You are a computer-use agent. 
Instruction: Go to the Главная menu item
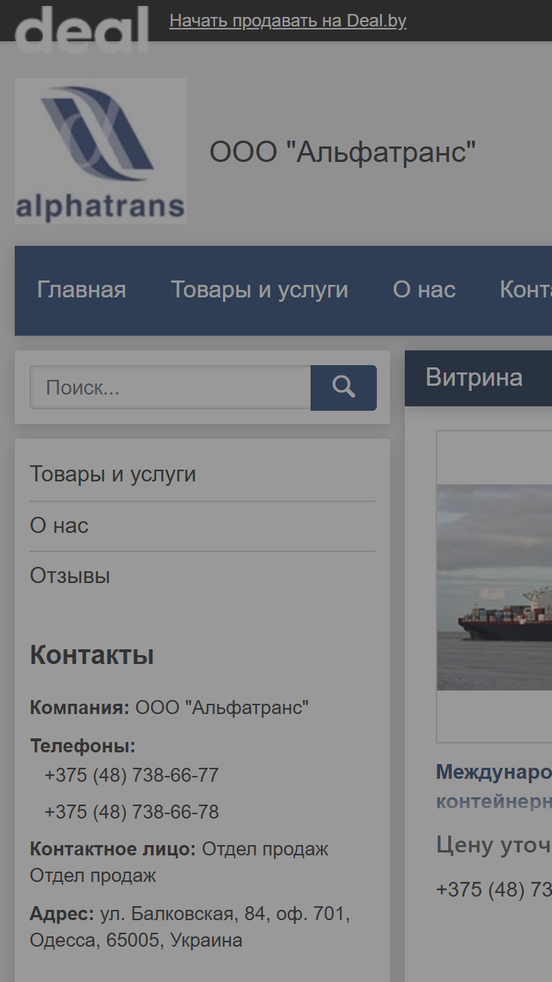click(82, 290)
